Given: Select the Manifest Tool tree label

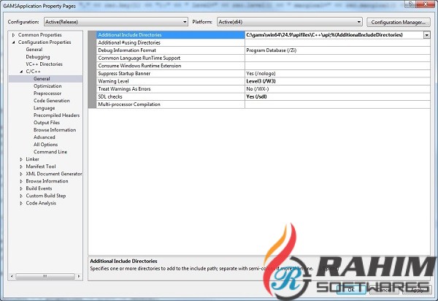Looking at the screenshot, I should pyautogui.click(x=41, y=167).
